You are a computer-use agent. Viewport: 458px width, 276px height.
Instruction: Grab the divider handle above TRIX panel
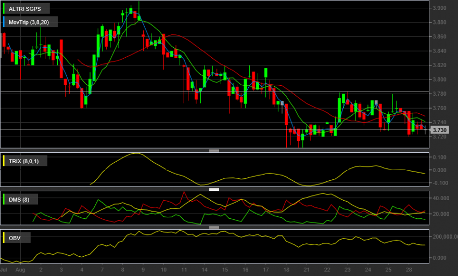[214, 151]
